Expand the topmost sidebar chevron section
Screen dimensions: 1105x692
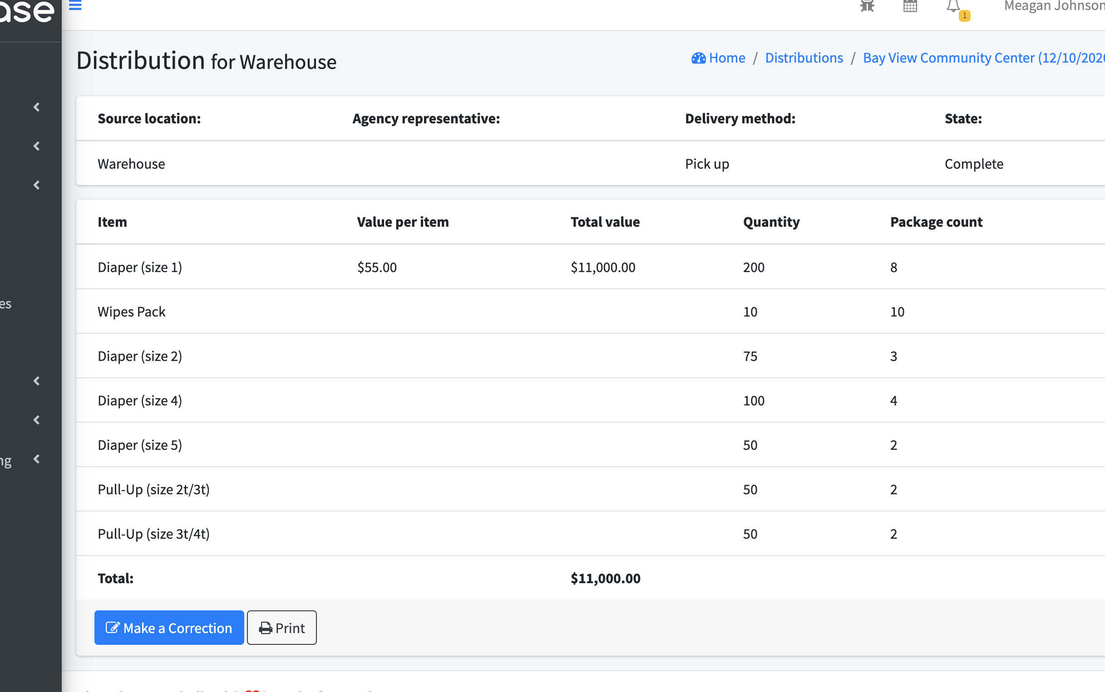(x=36, y=107)
